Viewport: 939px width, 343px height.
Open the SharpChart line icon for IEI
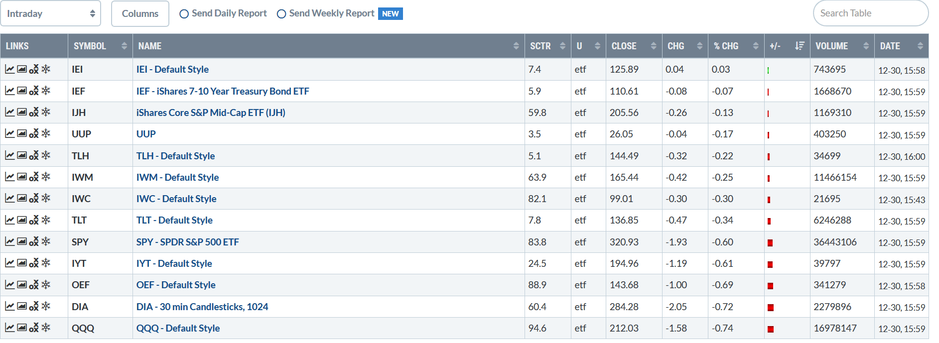pos(9,69)
